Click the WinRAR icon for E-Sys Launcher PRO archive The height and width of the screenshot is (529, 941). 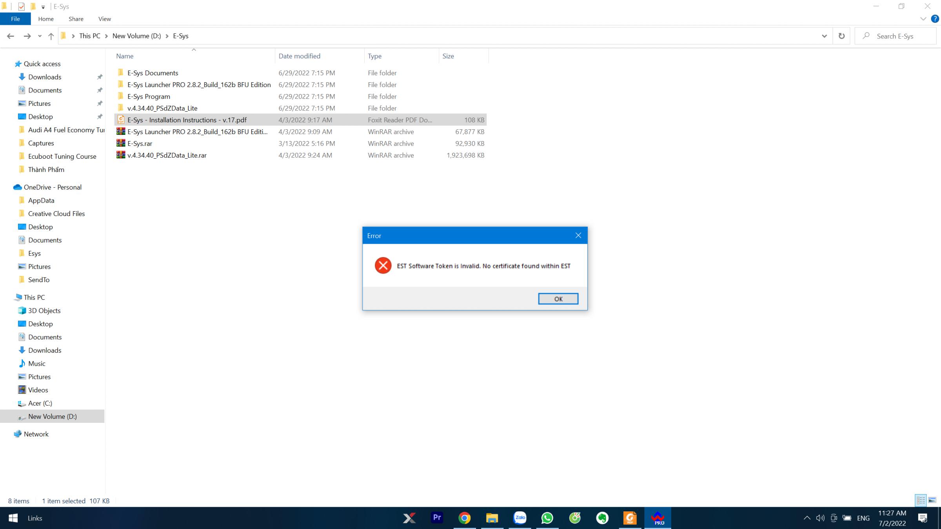click(120, 132)
